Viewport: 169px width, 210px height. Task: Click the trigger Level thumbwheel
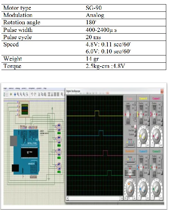(x=128, y=114)
